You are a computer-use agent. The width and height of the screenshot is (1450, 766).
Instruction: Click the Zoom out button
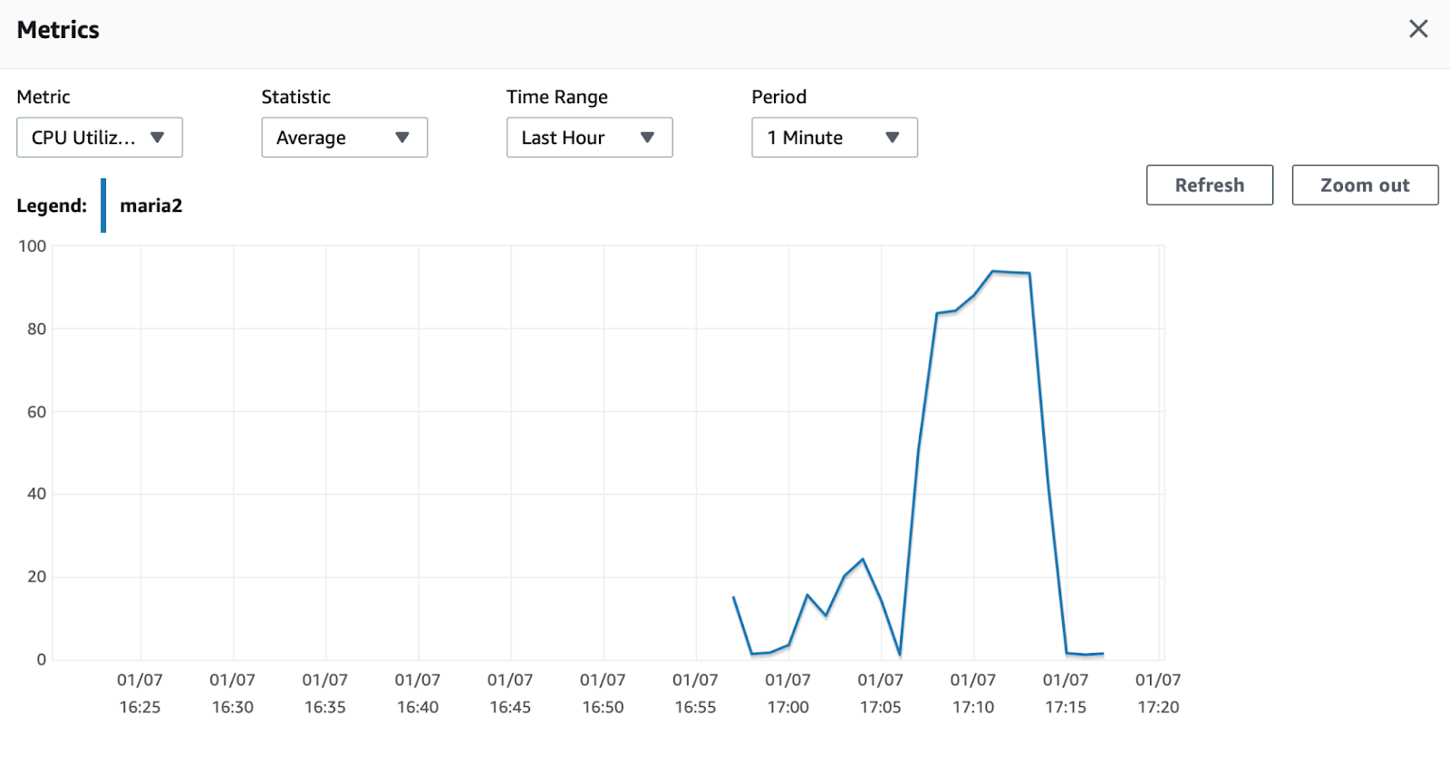tap(1364, 185)
